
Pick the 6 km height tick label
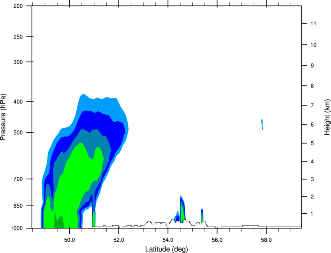(312, 125)
